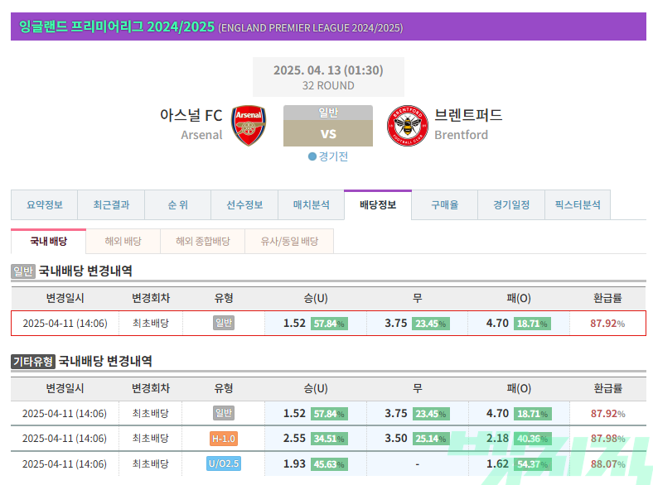Image resolution: width=653 pixels, height=485 pixels.
Task: Click the 32 ROUND label
Action: click(x=328, y=86)
